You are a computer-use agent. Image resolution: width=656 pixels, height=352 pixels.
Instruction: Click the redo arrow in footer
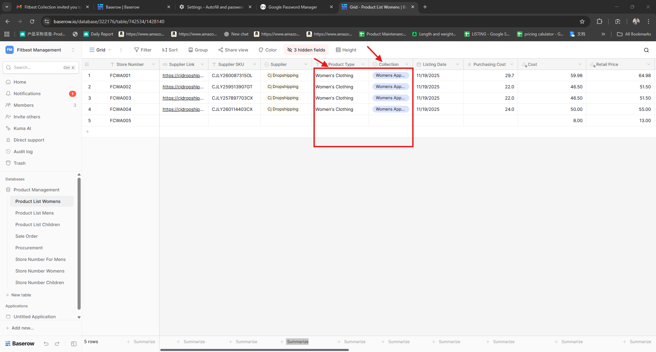coord(57,343)
